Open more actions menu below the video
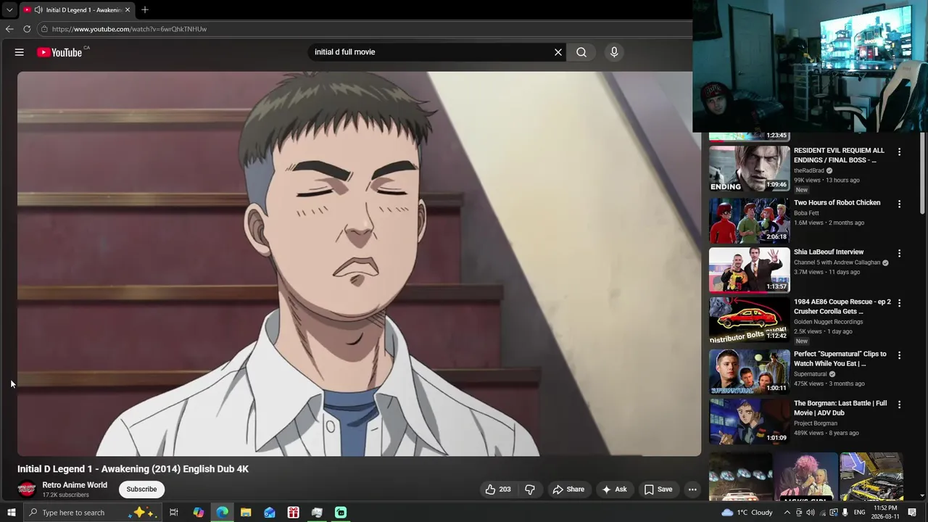The height and width of the screenshot is (522, 928). pos(692,489)
